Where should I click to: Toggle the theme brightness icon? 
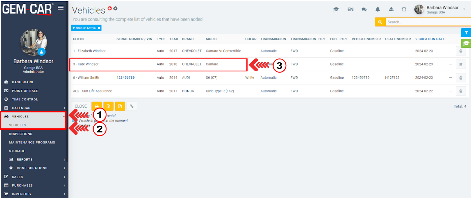[x=404, y=9]
